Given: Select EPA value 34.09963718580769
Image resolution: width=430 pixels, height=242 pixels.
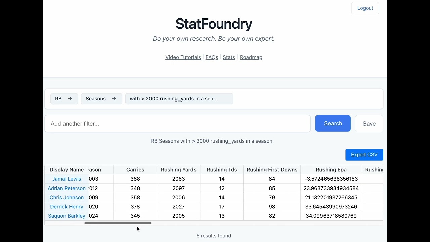Looking at the screenshot, I should coord(331,216).
